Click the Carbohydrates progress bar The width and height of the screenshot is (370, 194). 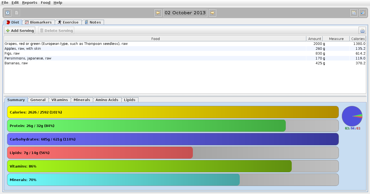[173, 139]
